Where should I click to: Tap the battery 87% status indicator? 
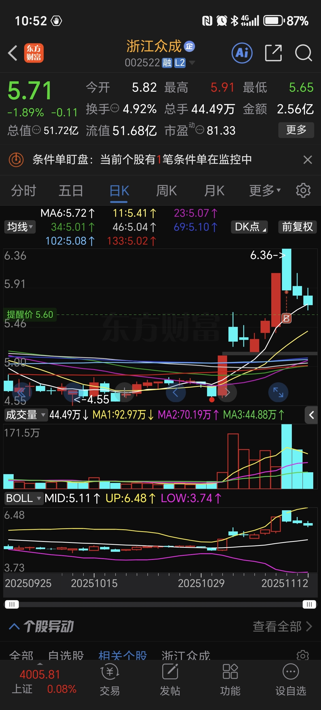(286, 21)
